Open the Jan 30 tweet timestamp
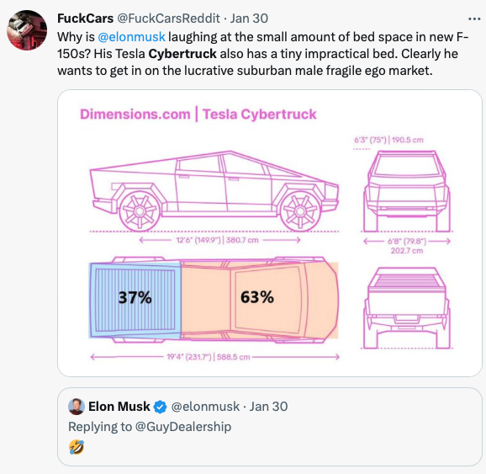The image size is (486, 474). tap(249, 19)
